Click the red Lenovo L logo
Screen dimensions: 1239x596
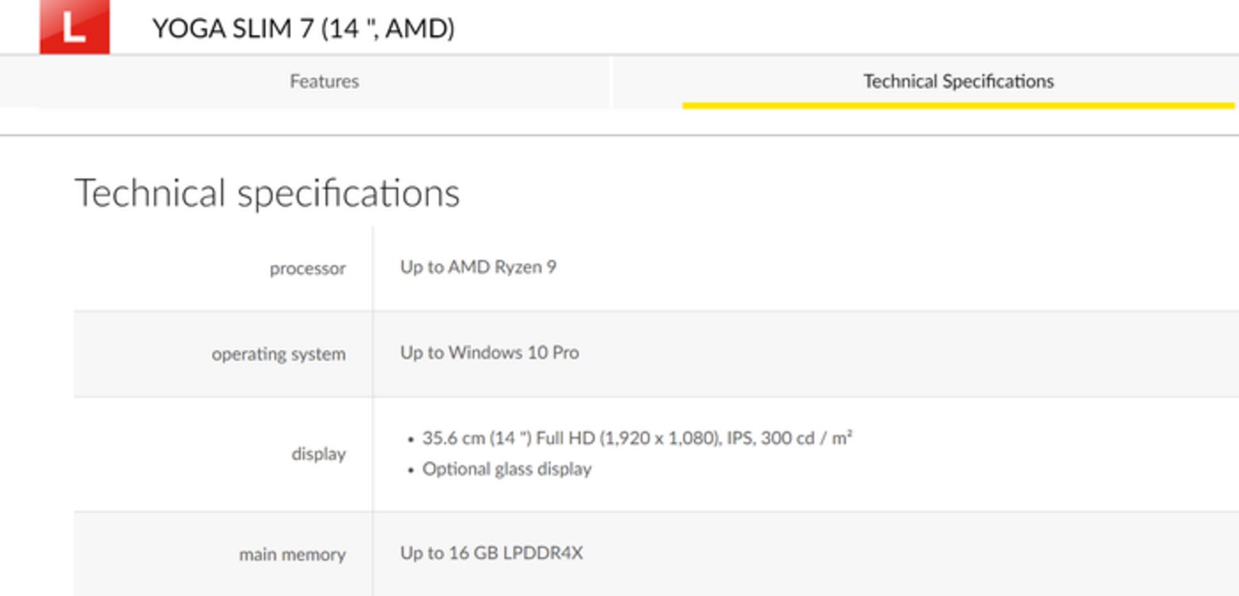(x=74, y=27)
